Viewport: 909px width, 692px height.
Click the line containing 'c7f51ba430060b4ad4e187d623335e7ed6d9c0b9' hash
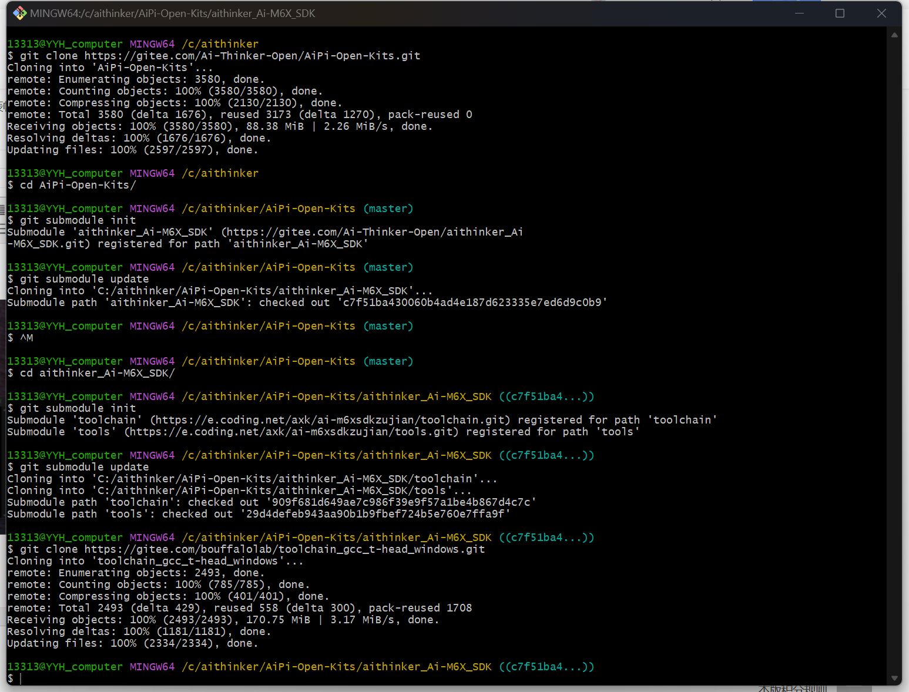[307, 303]
